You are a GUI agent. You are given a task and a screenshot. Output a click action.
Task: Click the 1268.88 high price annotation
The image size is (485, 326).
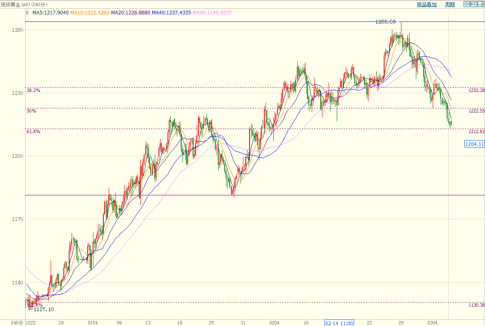385,22
